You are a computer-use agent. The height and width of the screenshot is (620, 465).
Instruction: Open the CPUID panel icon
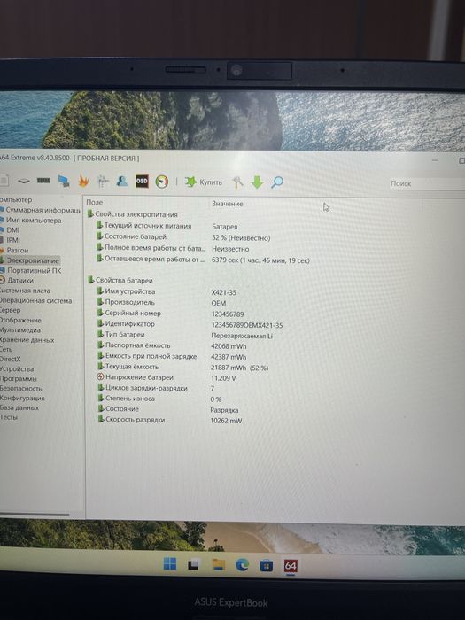point(103,182)
